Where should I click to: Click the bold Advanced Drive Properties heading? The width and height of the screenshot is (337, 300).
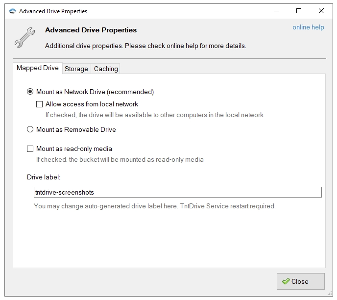point(91,30)
